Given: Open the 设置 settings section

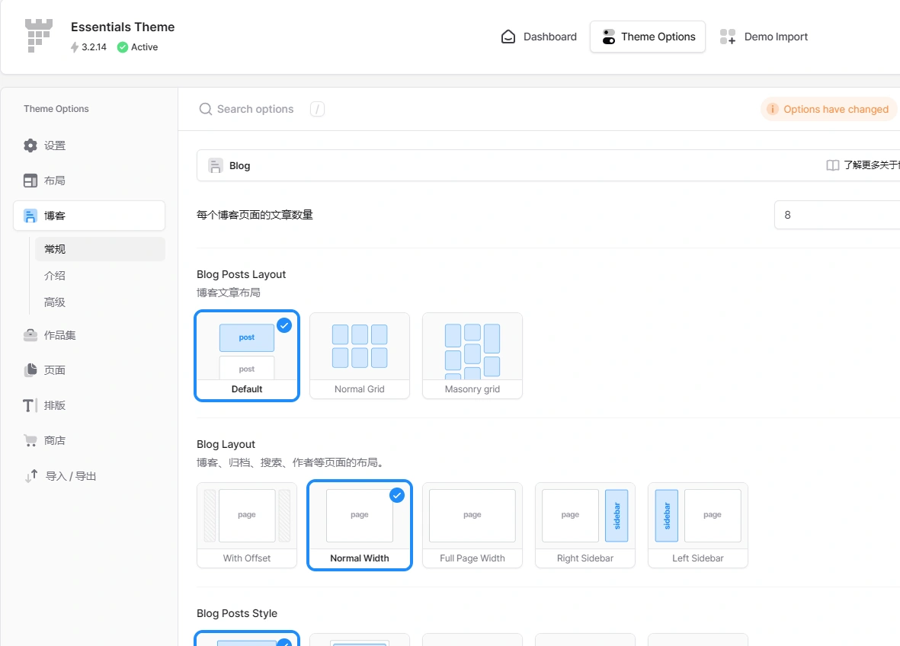Looking at the screenshot, I should (x=53, y=145).
